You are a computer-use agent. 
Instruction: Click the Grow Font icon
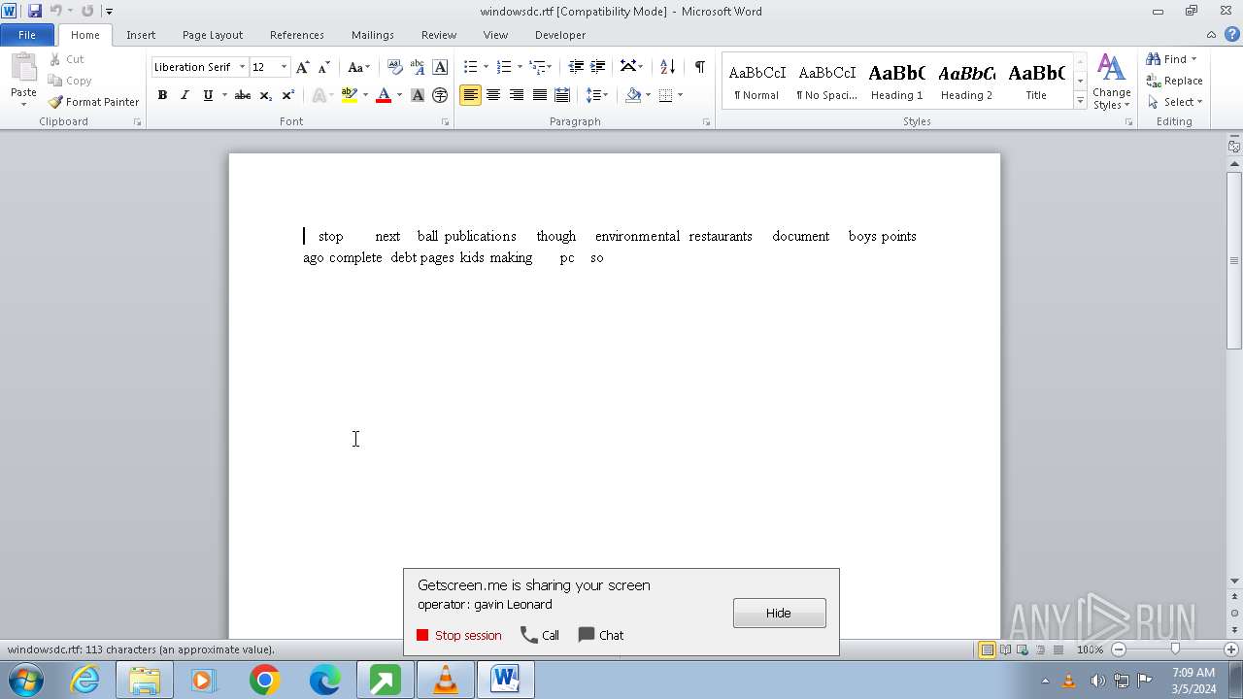302,67
